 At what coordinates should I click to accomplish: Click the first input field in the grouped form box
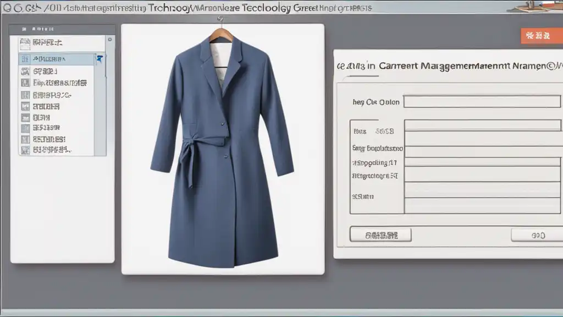pos(483,125)
